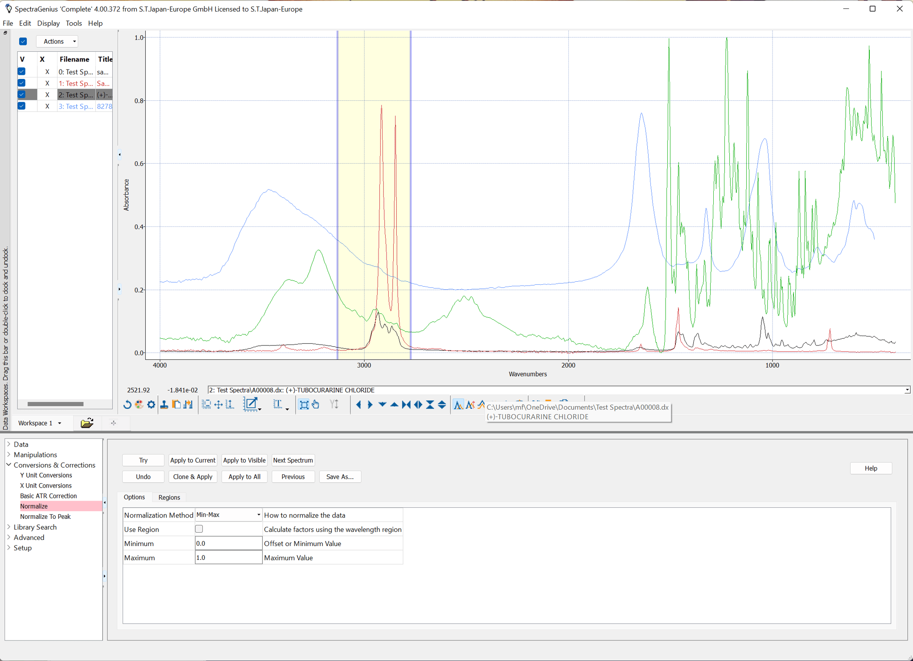Image resolution: width=913 pixels, height=661 pixels.
Task: Switch to the Regions tab
Action: click(169, 497)
